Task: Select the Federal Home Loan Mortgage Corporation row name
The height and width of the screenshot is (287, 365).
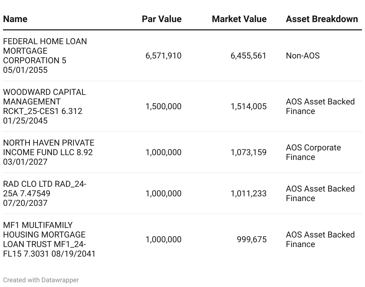Action: pyautogui.click(x=45, y=55)
